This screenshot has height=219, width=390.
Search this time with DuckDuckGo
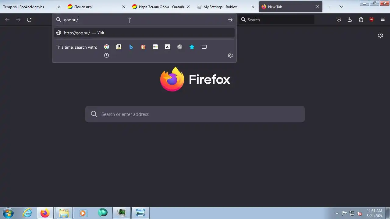pos(143,47)
